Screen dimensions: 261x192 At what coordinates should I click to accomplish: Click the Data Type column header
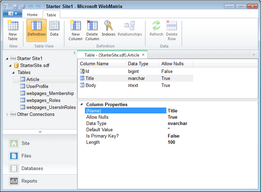pyautogui.click(x=142, y=64)
